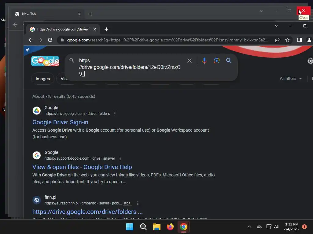Expand All filters dropdown
This screenshot has width=313, height=234.
291,79
